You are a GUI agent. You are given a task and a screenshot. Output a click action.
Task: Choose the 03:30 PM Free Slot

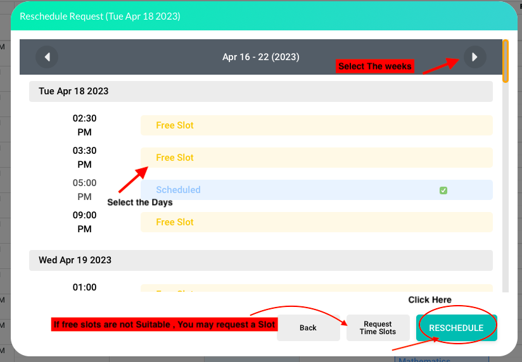[315, 158]
